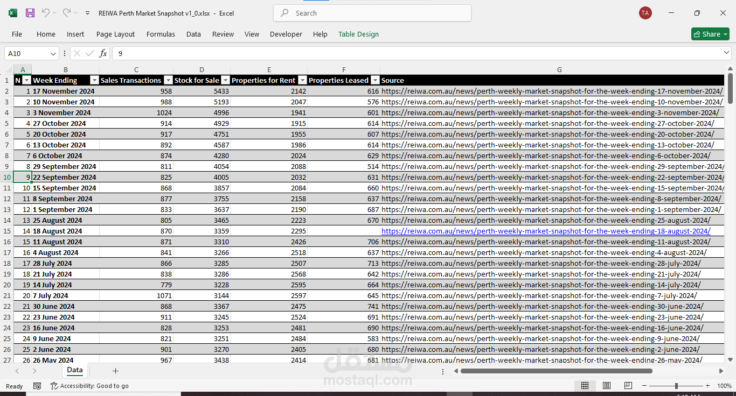
Task: Click the Select All corner triangle
Action: coord(7,69)
